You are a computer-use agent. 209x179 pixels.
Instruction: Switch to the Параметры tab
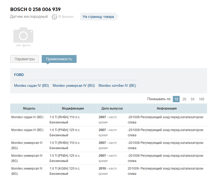pos(25,59)
